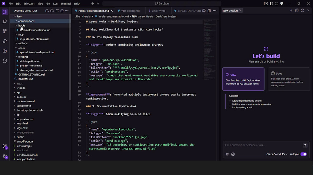This screenshot has width=313, height=175.
Task: Split the editor to the right
Action: (209, 11)
